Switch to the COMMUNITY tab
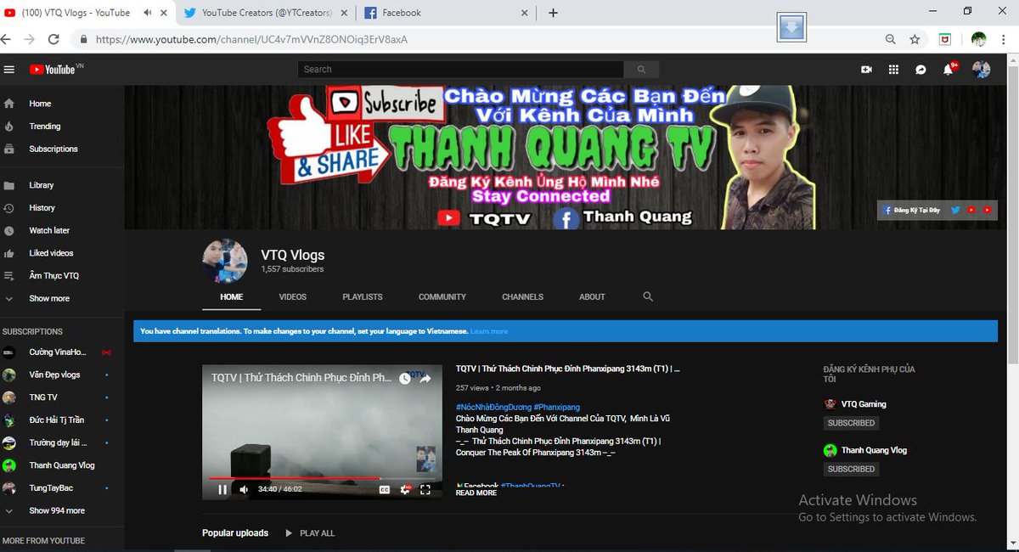Viewport: 1019px width, 552px height. point(442,296)
